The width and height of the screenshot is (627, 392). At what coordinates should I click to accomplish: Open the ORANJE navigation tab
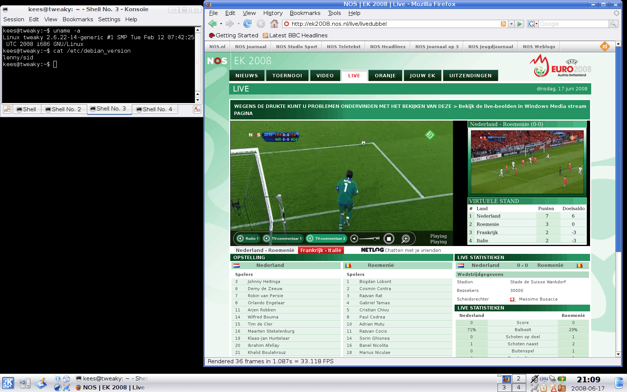click(x=385, y=75)
